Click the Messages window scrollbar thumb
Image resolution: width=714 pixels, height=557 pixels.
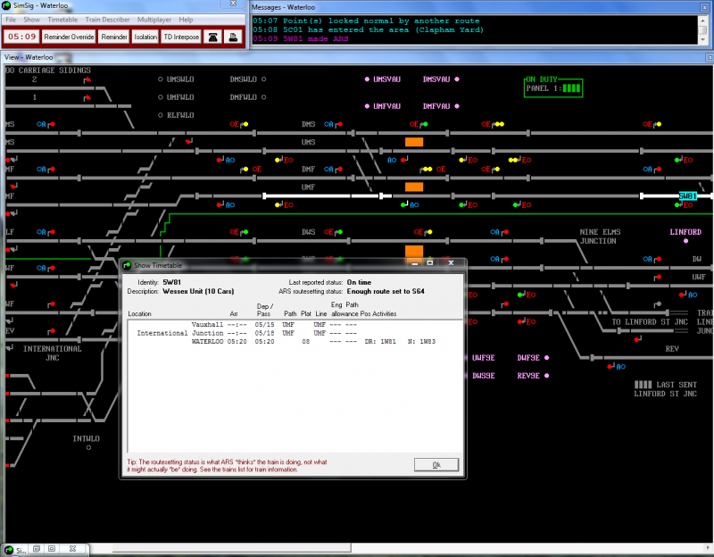click(702, 30)
